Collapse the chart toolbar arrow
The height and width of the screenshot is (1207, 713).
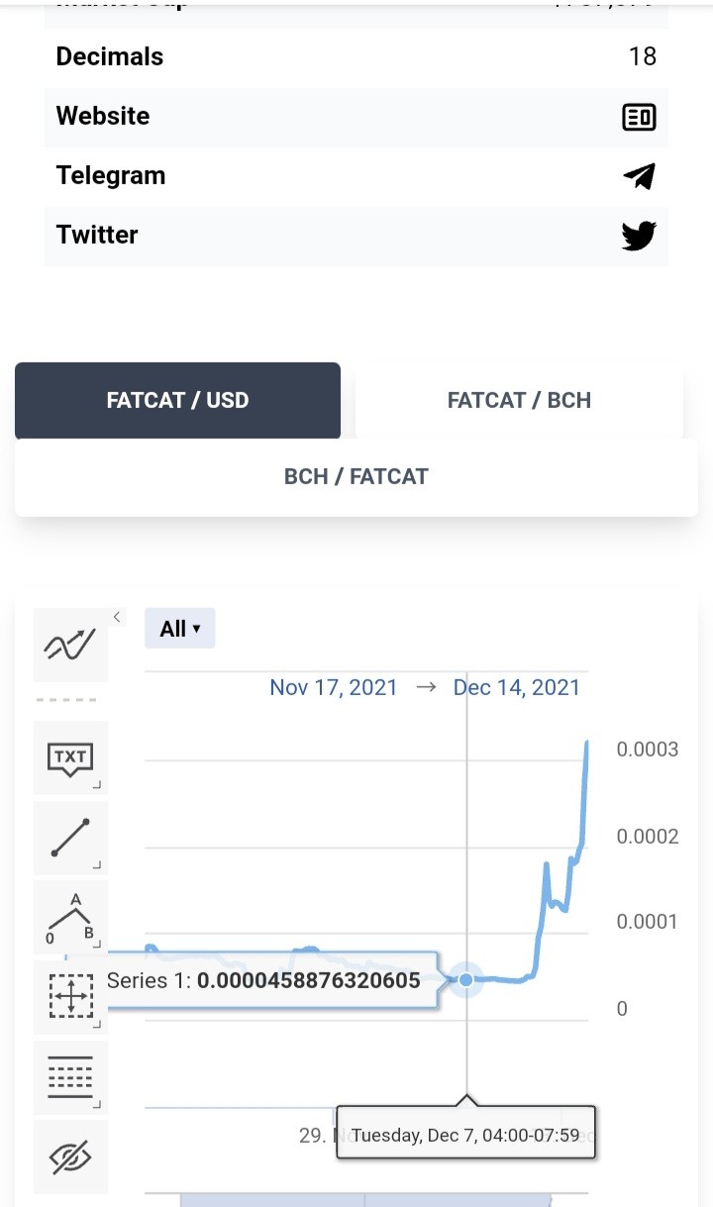coord(117,617)
